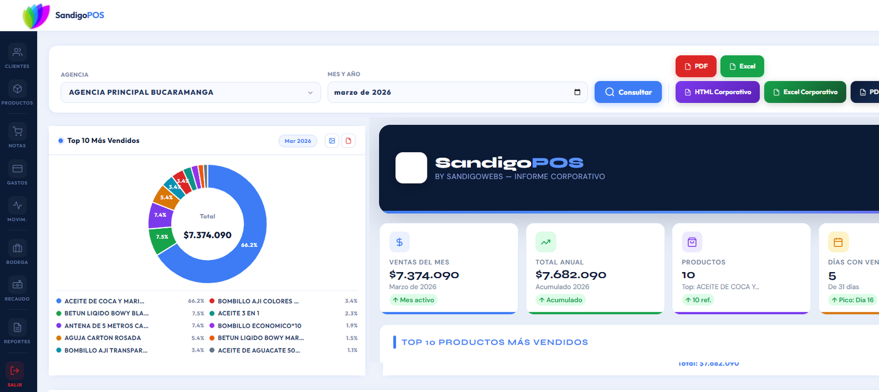Open the Movim. activity section
879x392 pixels.
click(17, 210)
